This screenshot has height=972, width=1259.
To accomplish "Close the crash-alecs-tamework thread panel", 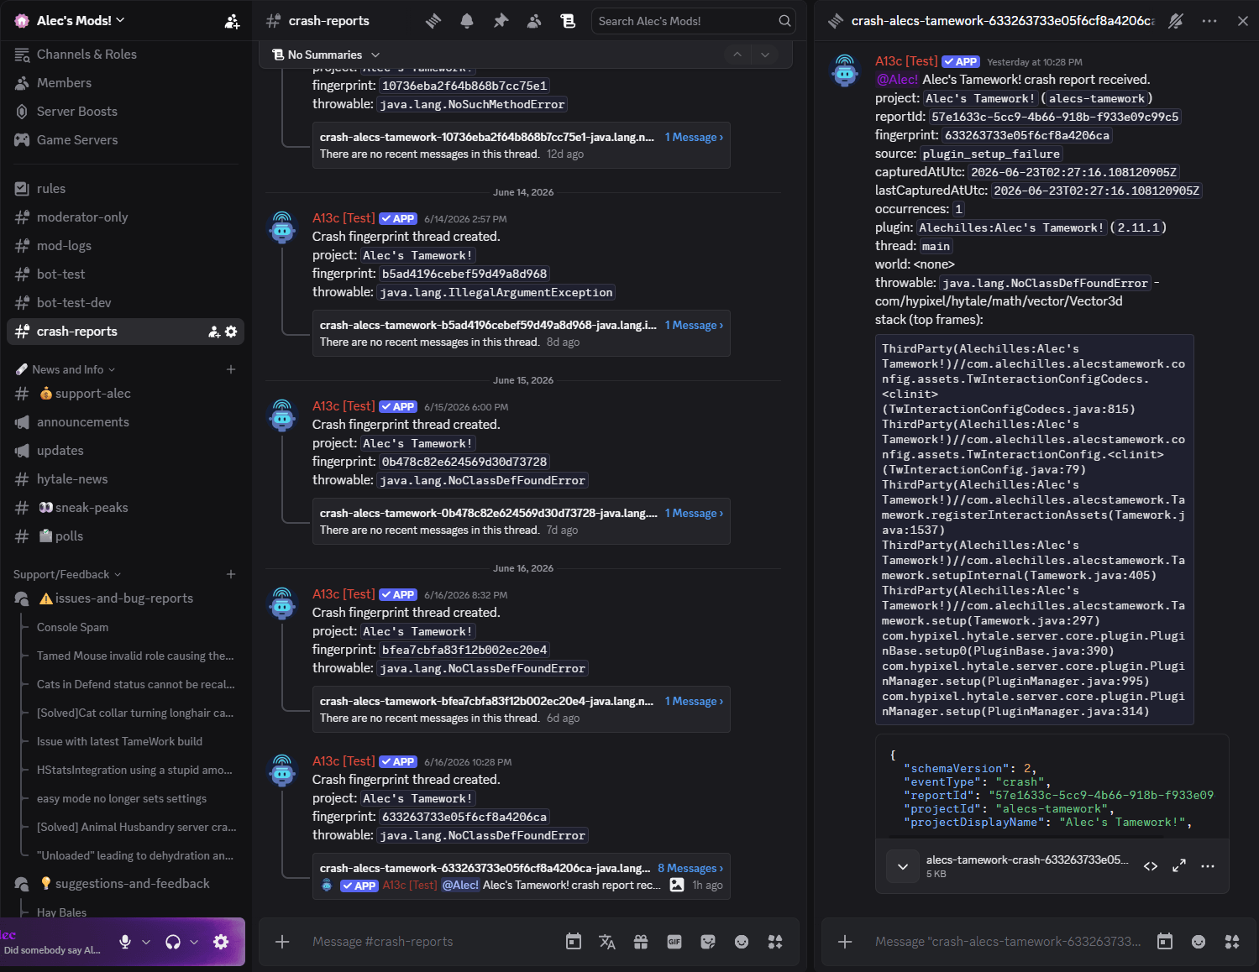I will tap(1243, 21).
